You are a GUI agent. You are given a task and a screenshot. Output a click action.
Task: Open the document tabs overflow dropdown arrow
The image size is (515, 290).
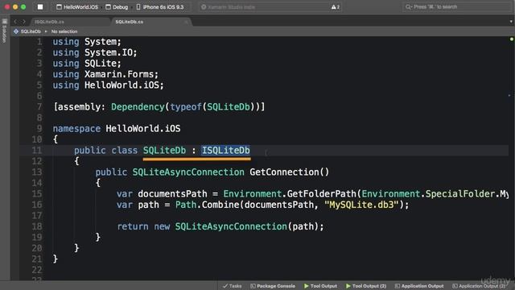pos(511,22)
